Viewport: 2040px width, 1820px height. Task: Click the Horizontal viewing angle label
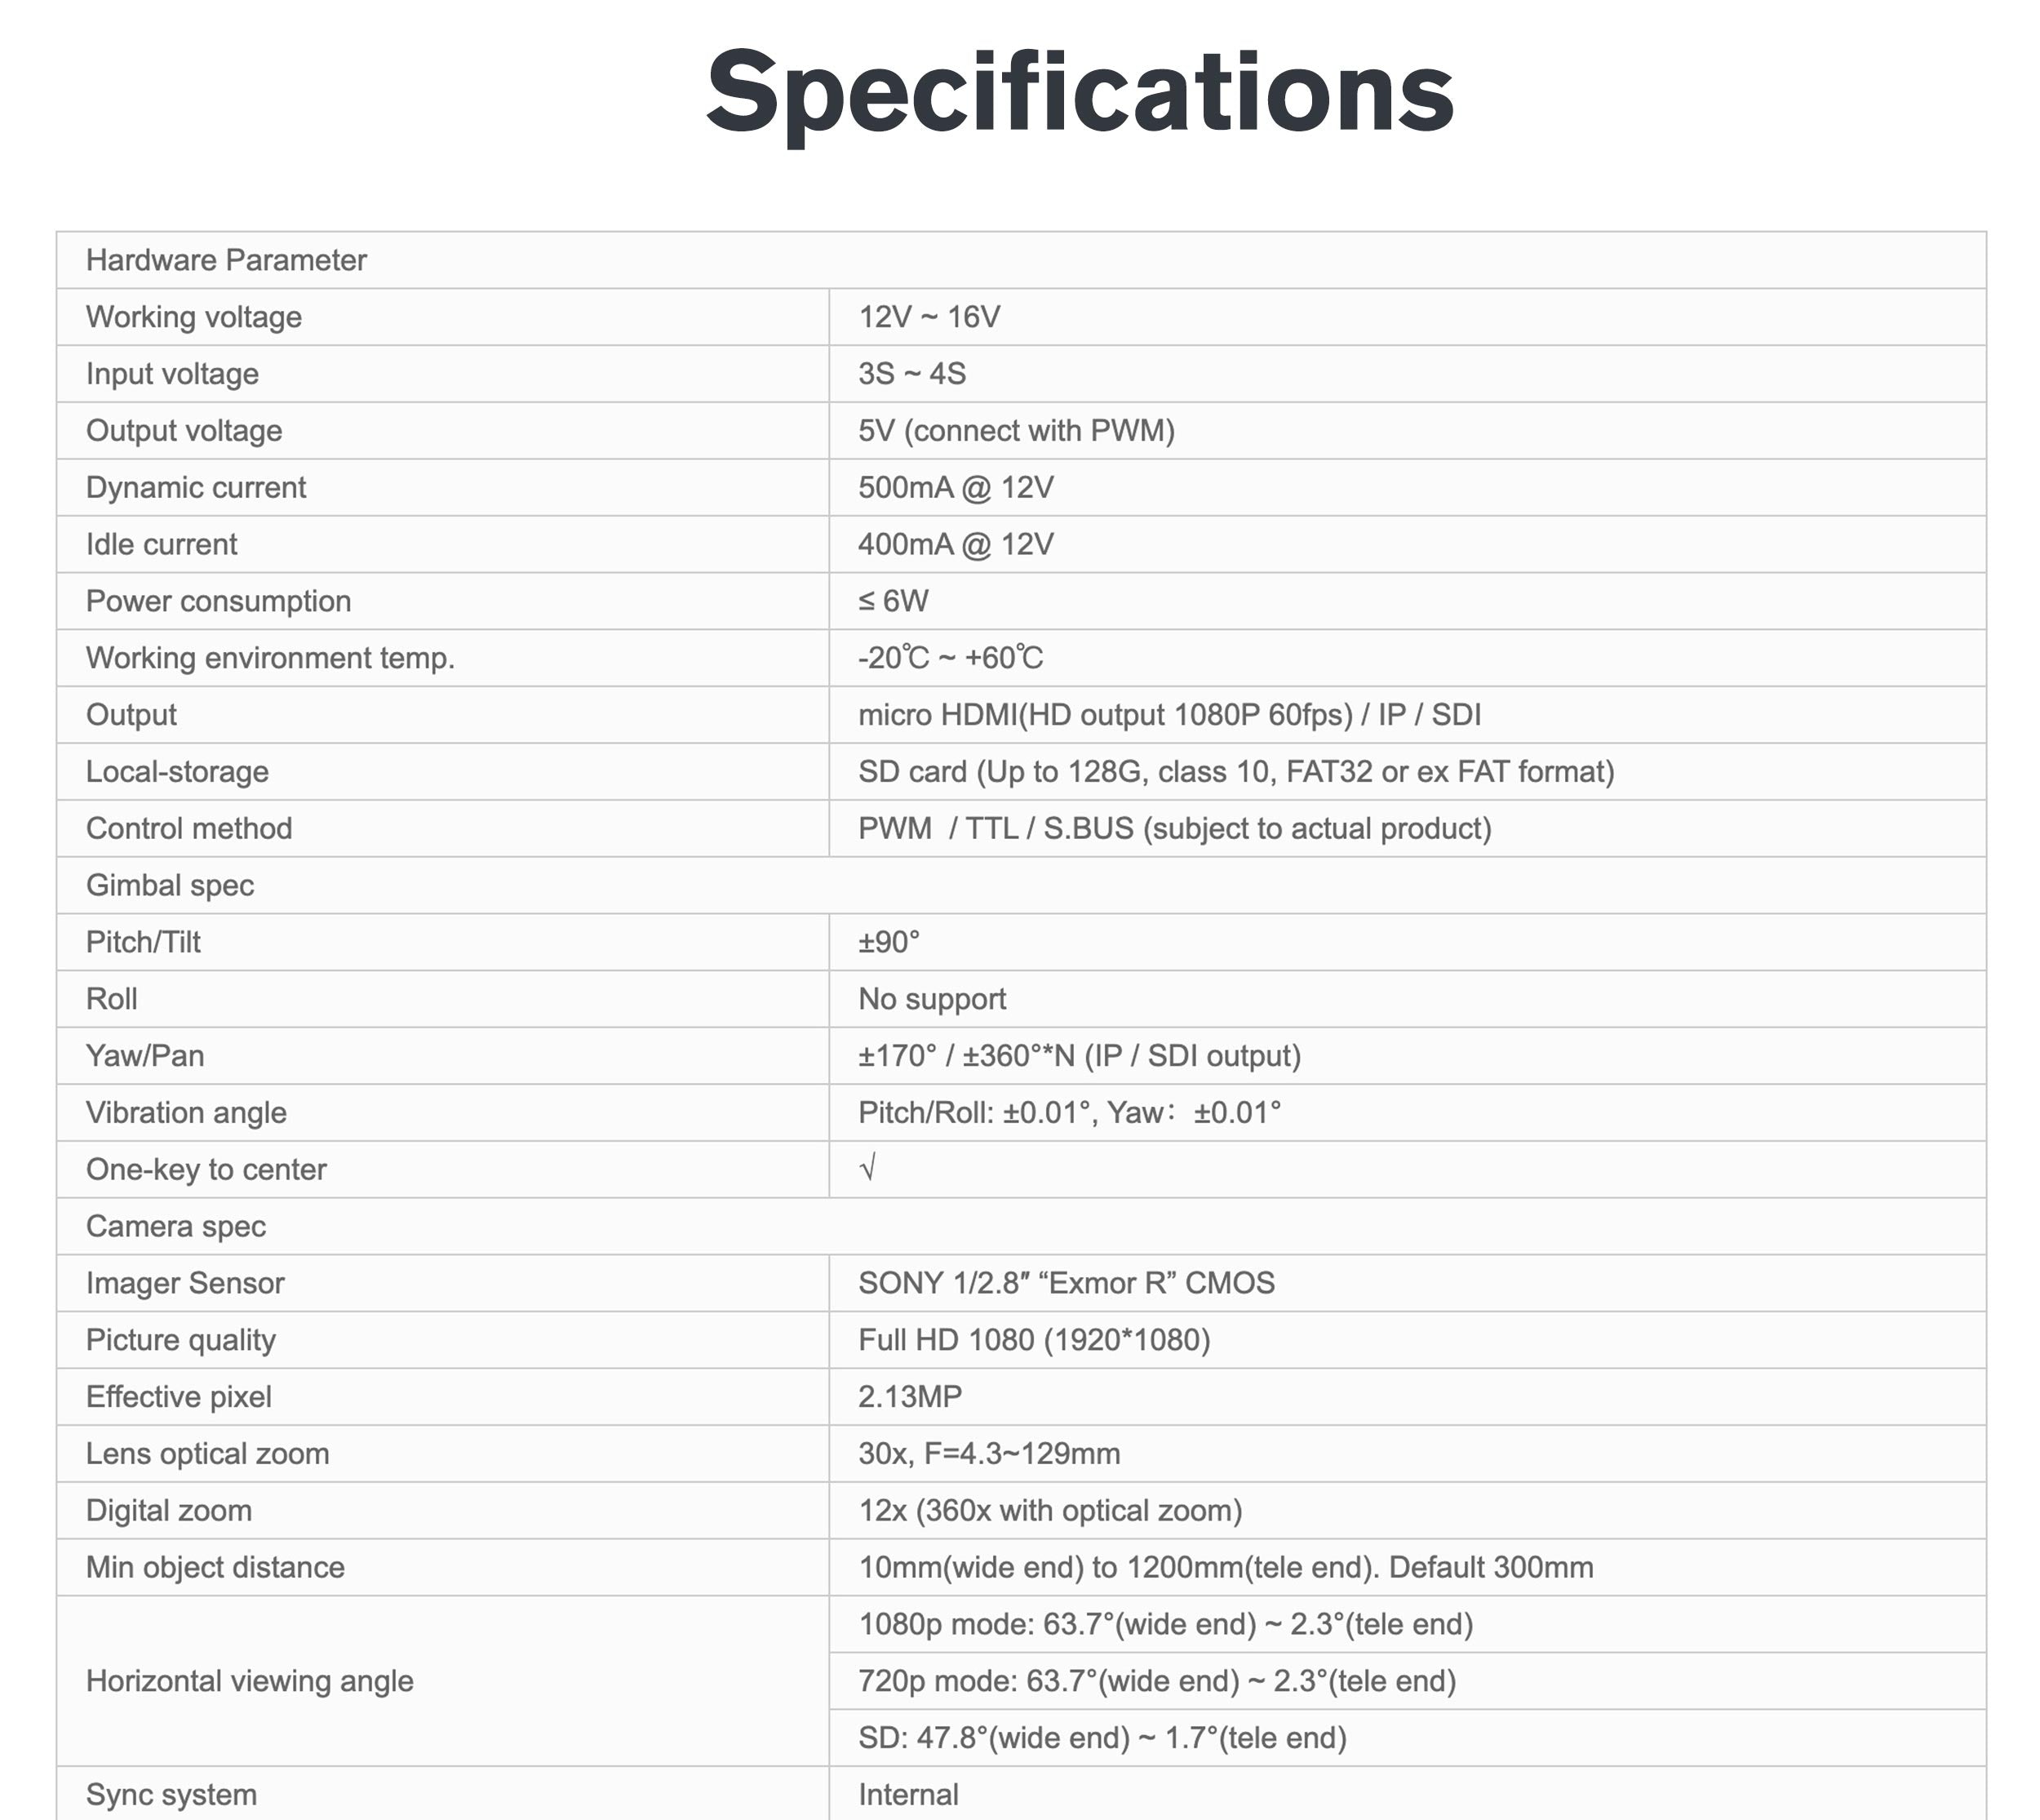250,1681
